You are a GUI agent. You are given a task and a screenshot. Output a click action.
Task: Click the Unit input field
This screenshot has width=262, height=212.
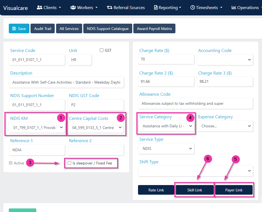pos(80,60)
